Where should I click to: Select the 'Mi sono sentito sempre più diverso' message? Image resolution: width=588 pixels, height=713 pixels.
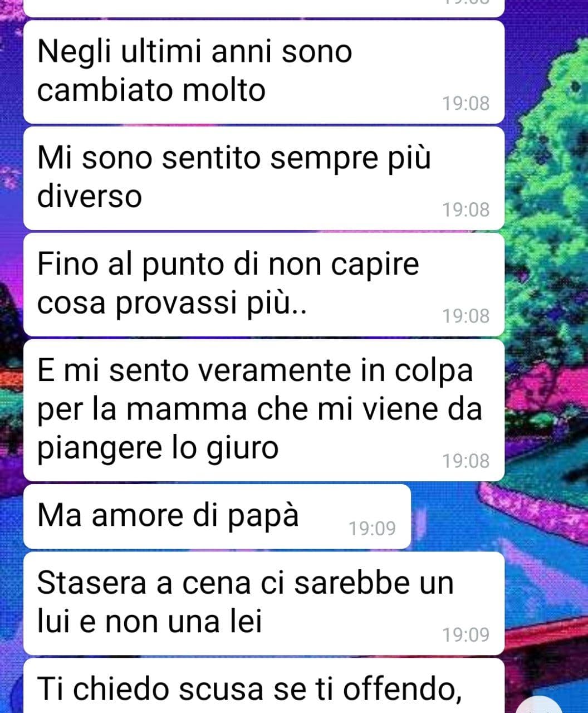pyautogui.click(x=264, y=178)
